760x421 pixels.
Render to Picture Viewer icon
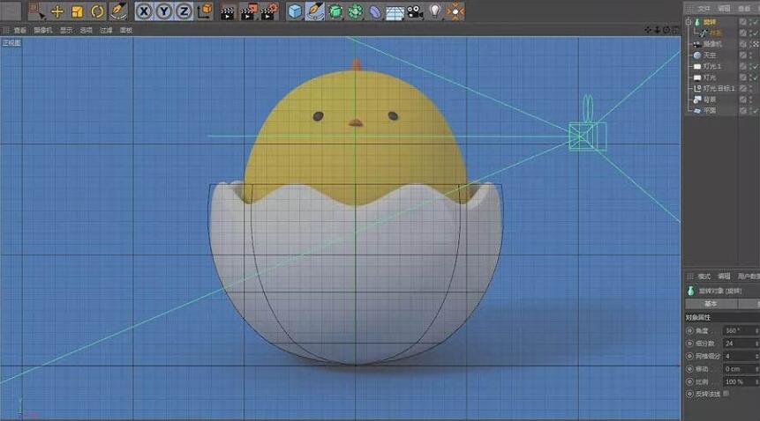pos(249,12)
